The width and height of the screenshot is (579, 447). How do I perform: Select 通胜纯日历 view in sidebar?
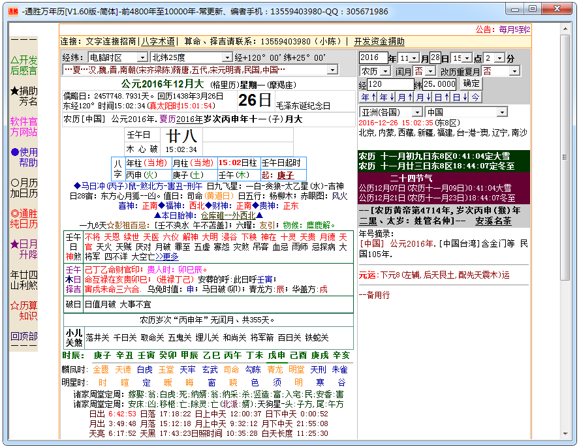click(24, 219)
